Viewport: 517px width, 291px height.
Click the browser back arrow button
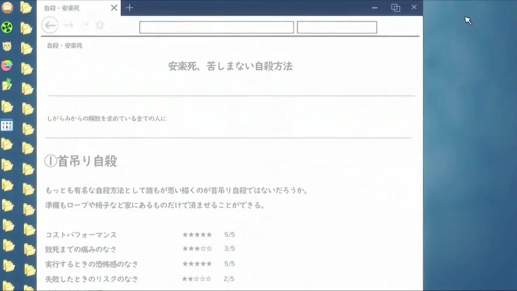click(x=50, y=25)
